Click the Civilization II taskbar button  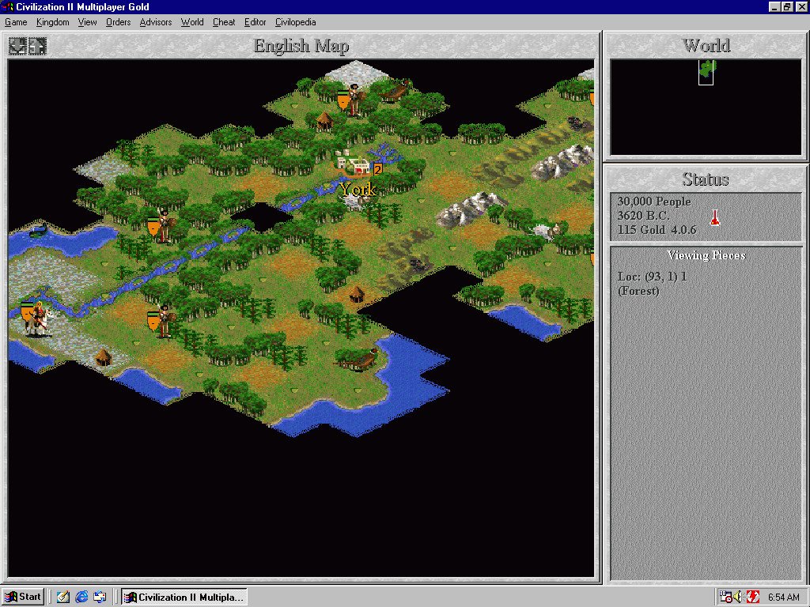click(x=184, y=597)
